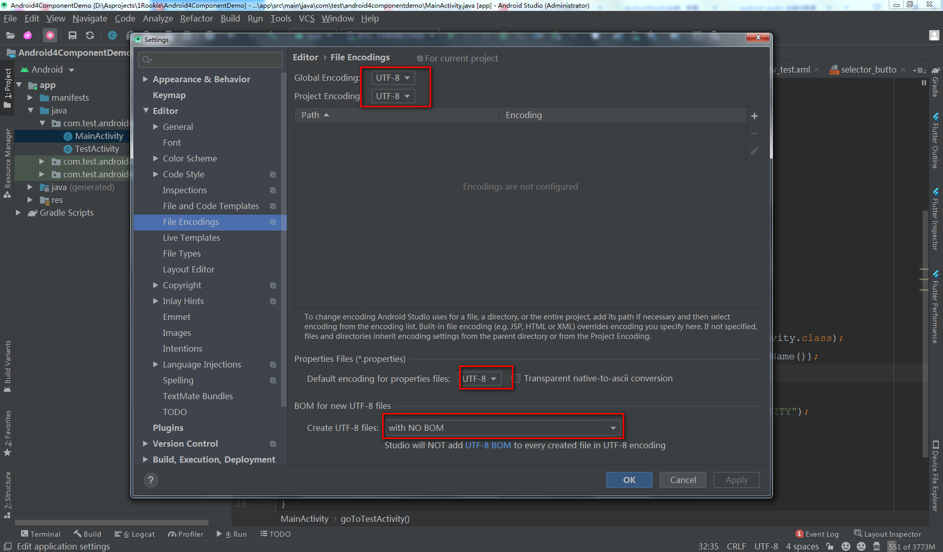
Task: Open the Create UTF-8 files dropdown
Action: click(503, 428)
